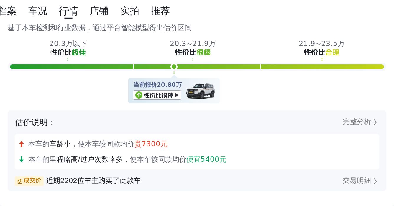Switch to the 车况 tab

(37, 11)
